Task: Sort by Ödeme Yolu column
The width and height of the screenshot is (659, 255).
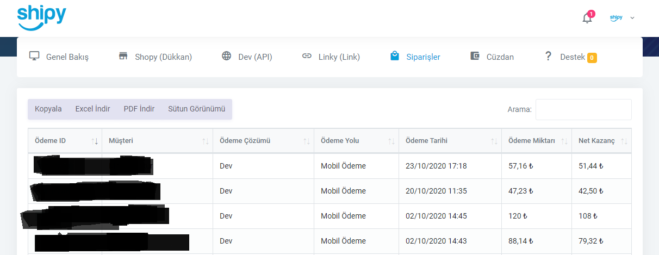Action: pyautogui.click(x=356, y=141)
